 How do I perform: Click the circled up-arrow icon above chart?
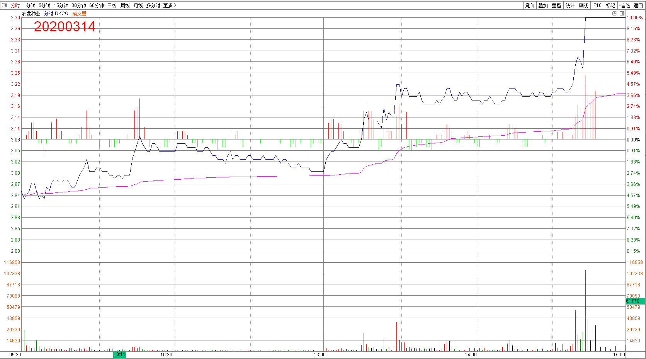coord(615,14)
